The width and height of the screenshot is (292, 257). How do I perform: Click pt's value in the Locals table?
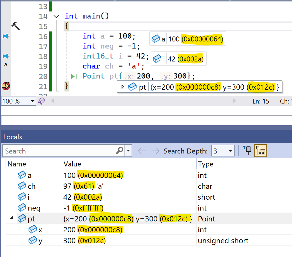(127, 219)
